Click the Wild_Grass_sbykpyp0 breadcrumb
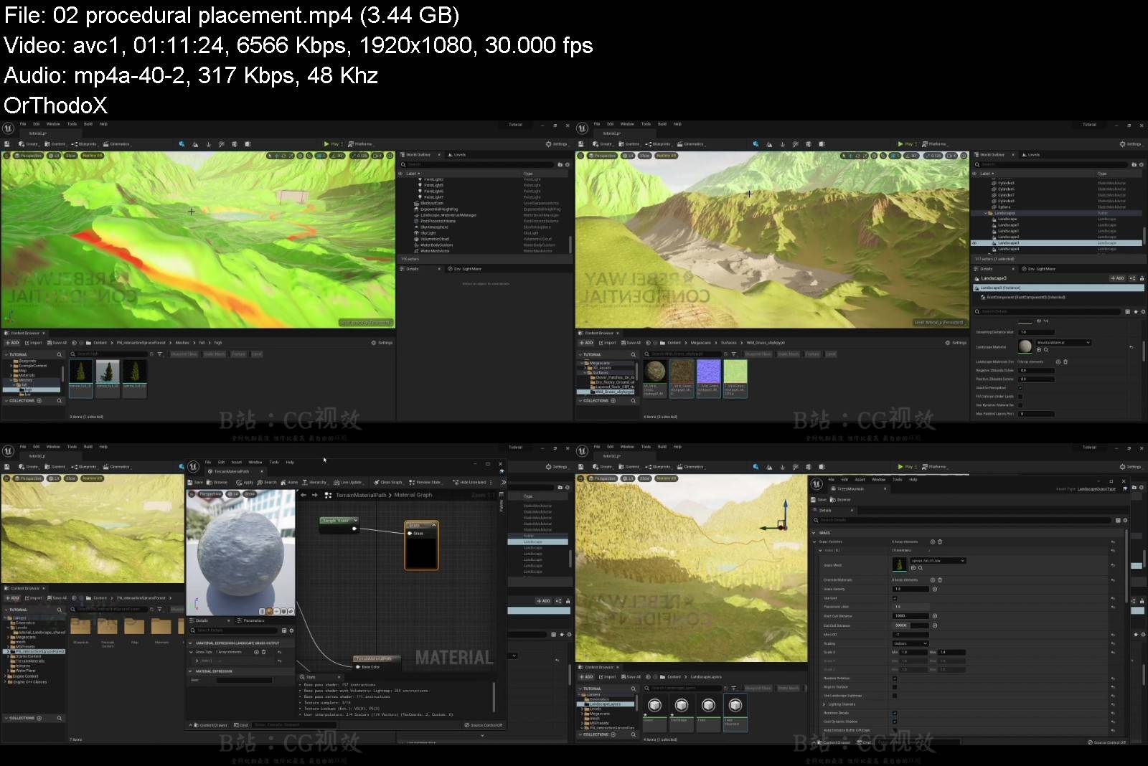This screenshot has height=766, width=1148. pos(766,343)
